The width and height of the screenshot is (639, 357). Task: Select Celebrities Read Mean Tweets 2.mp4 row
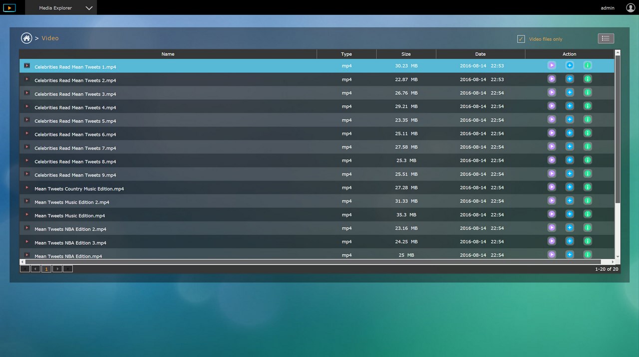(317, 79)
